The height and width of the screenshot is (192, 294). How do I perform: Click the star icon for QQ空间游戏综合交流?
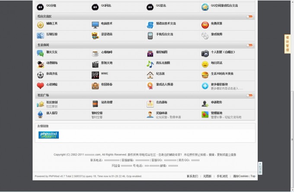(205, 7)
